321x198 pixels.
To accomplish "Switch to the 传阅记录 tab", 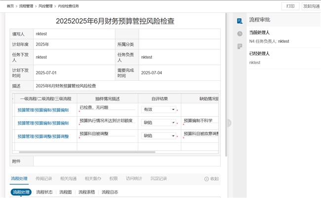I will [x=44, y=178].
